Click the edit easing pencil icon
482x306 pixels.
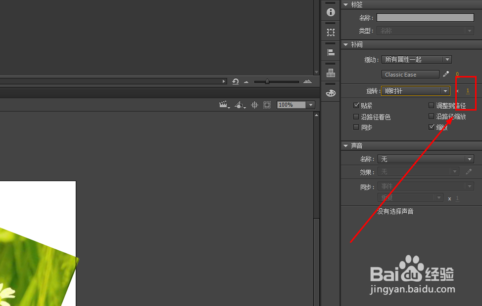(446, 74)
